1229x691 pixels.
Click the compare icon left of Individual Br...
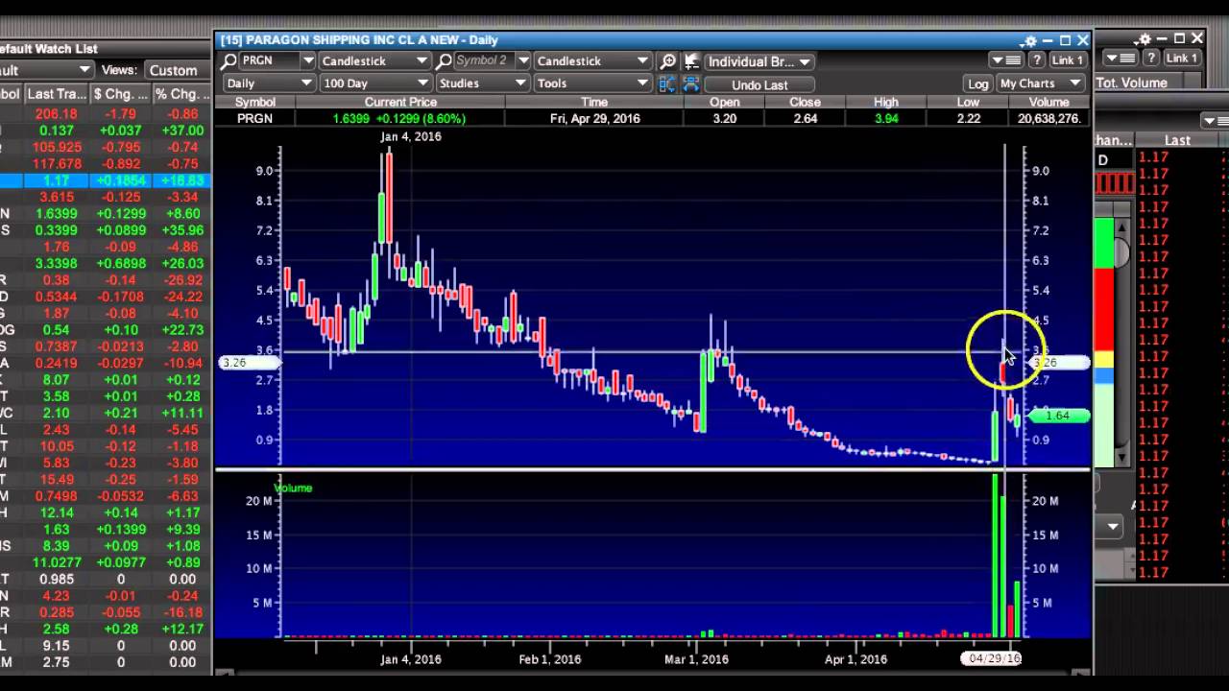coord(690,60)
